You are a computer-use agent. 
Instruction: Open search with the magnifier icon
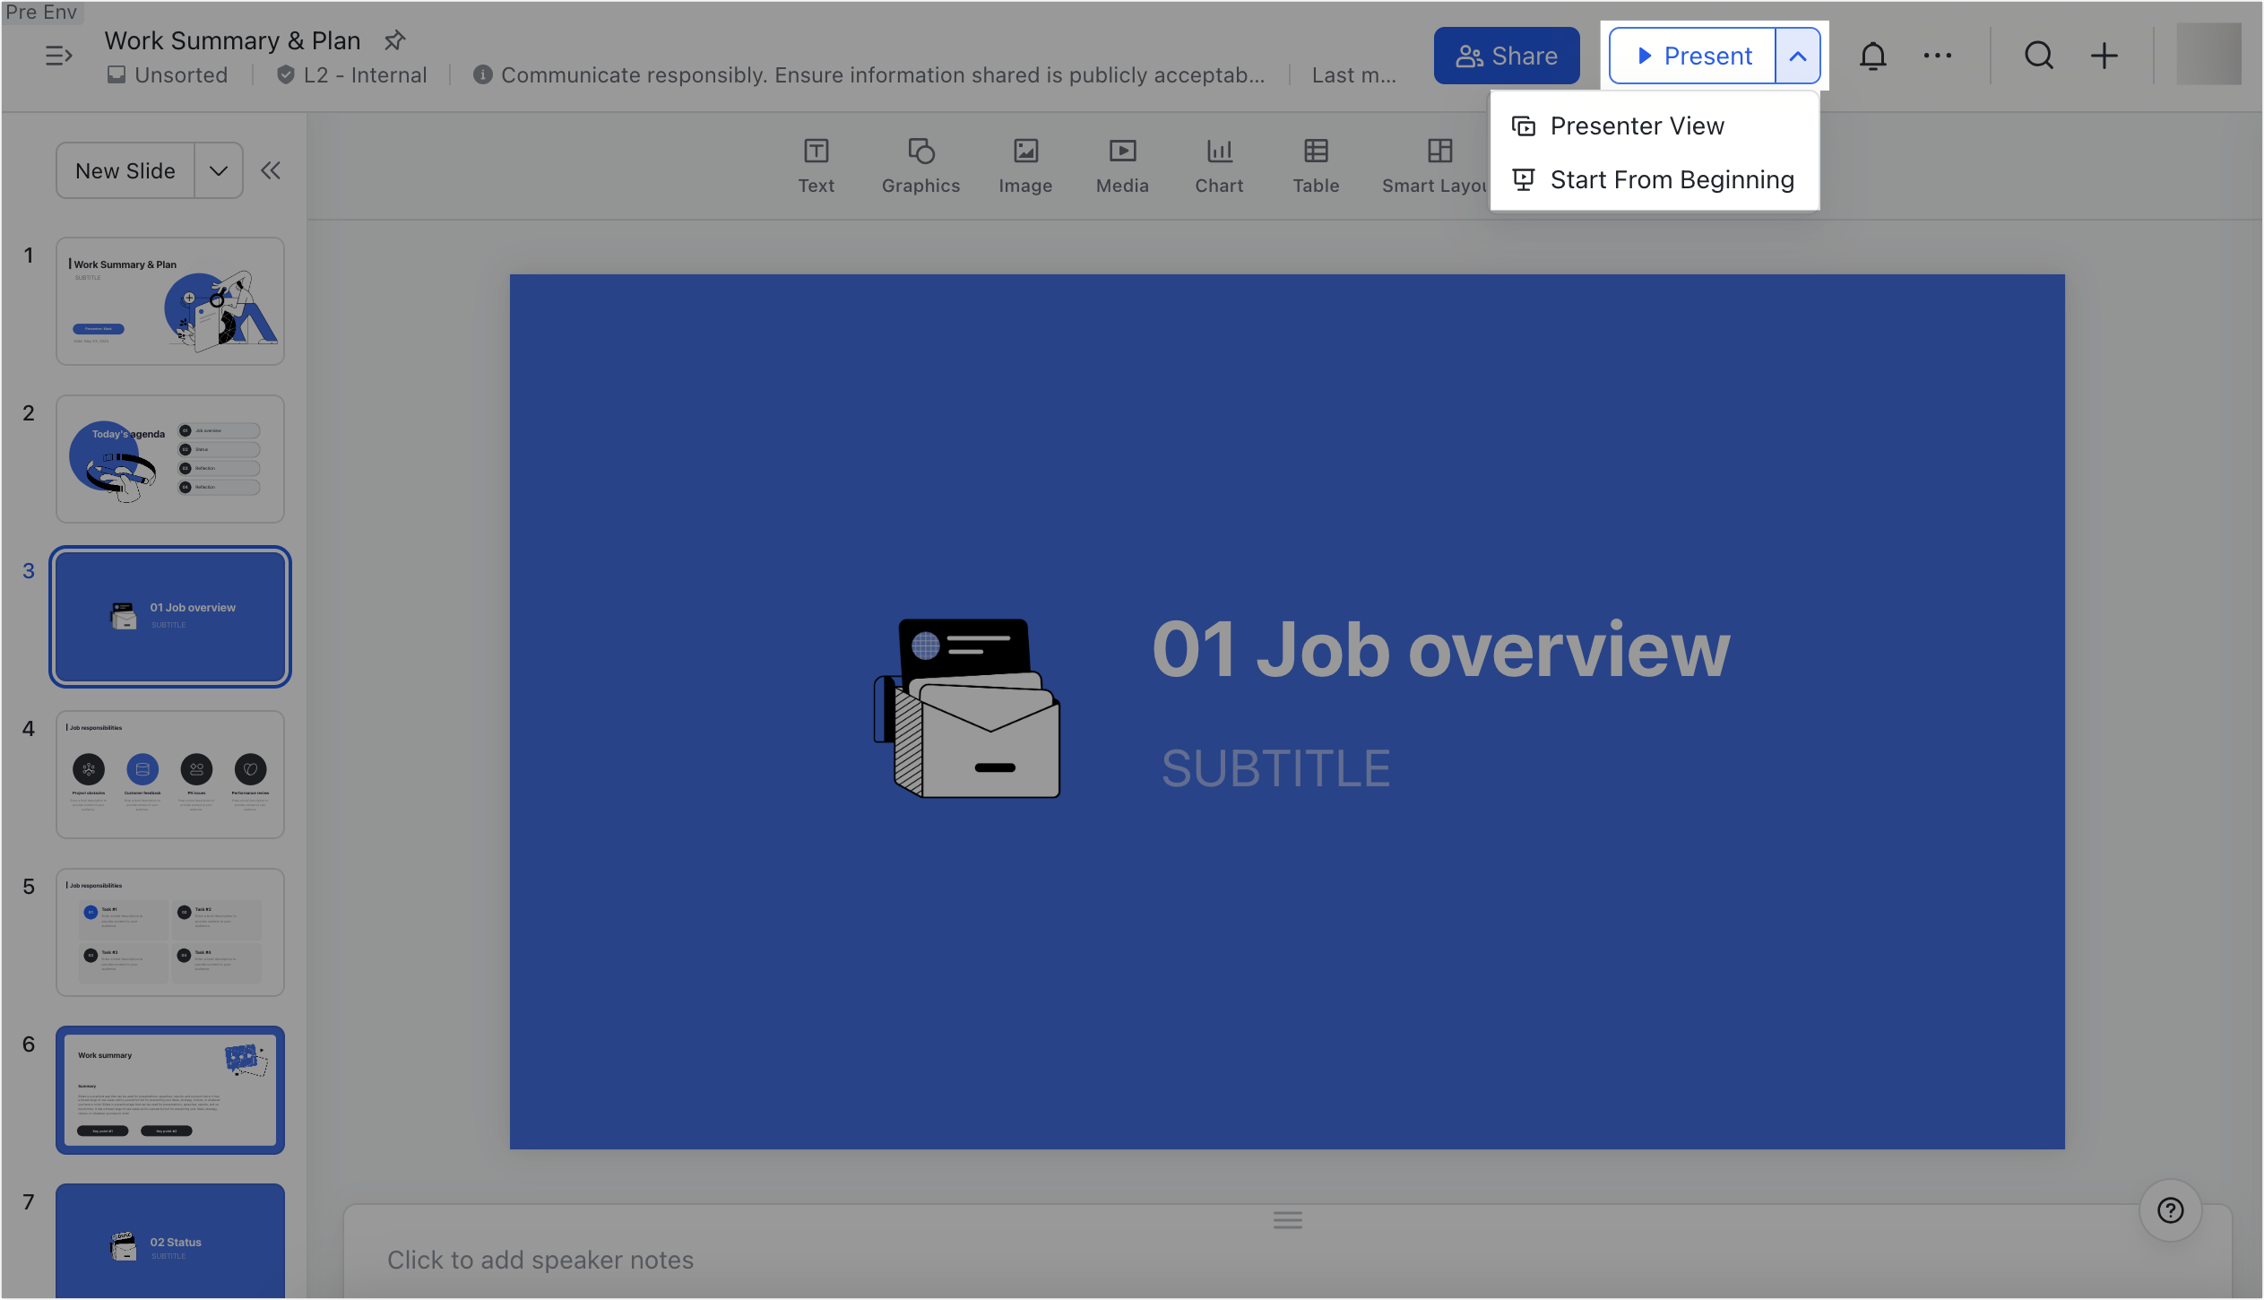click(x=2038, y=55)
